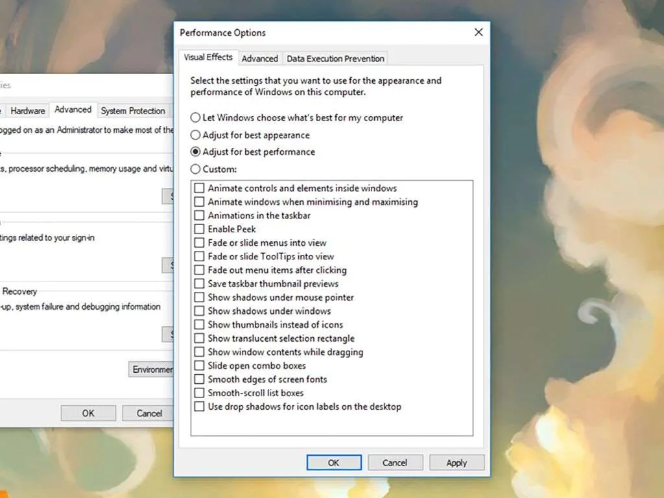Select the Visual Effects tab
Viewport: 664px width, 498px height.
click(x=207, y=57)
